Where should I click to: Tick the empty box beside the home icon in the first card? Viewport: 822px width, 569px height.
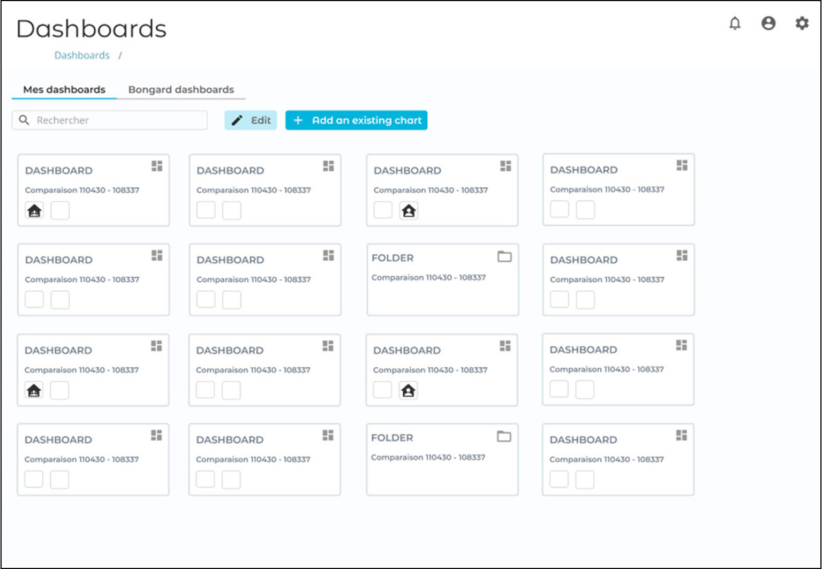click(x=60, y=210)
